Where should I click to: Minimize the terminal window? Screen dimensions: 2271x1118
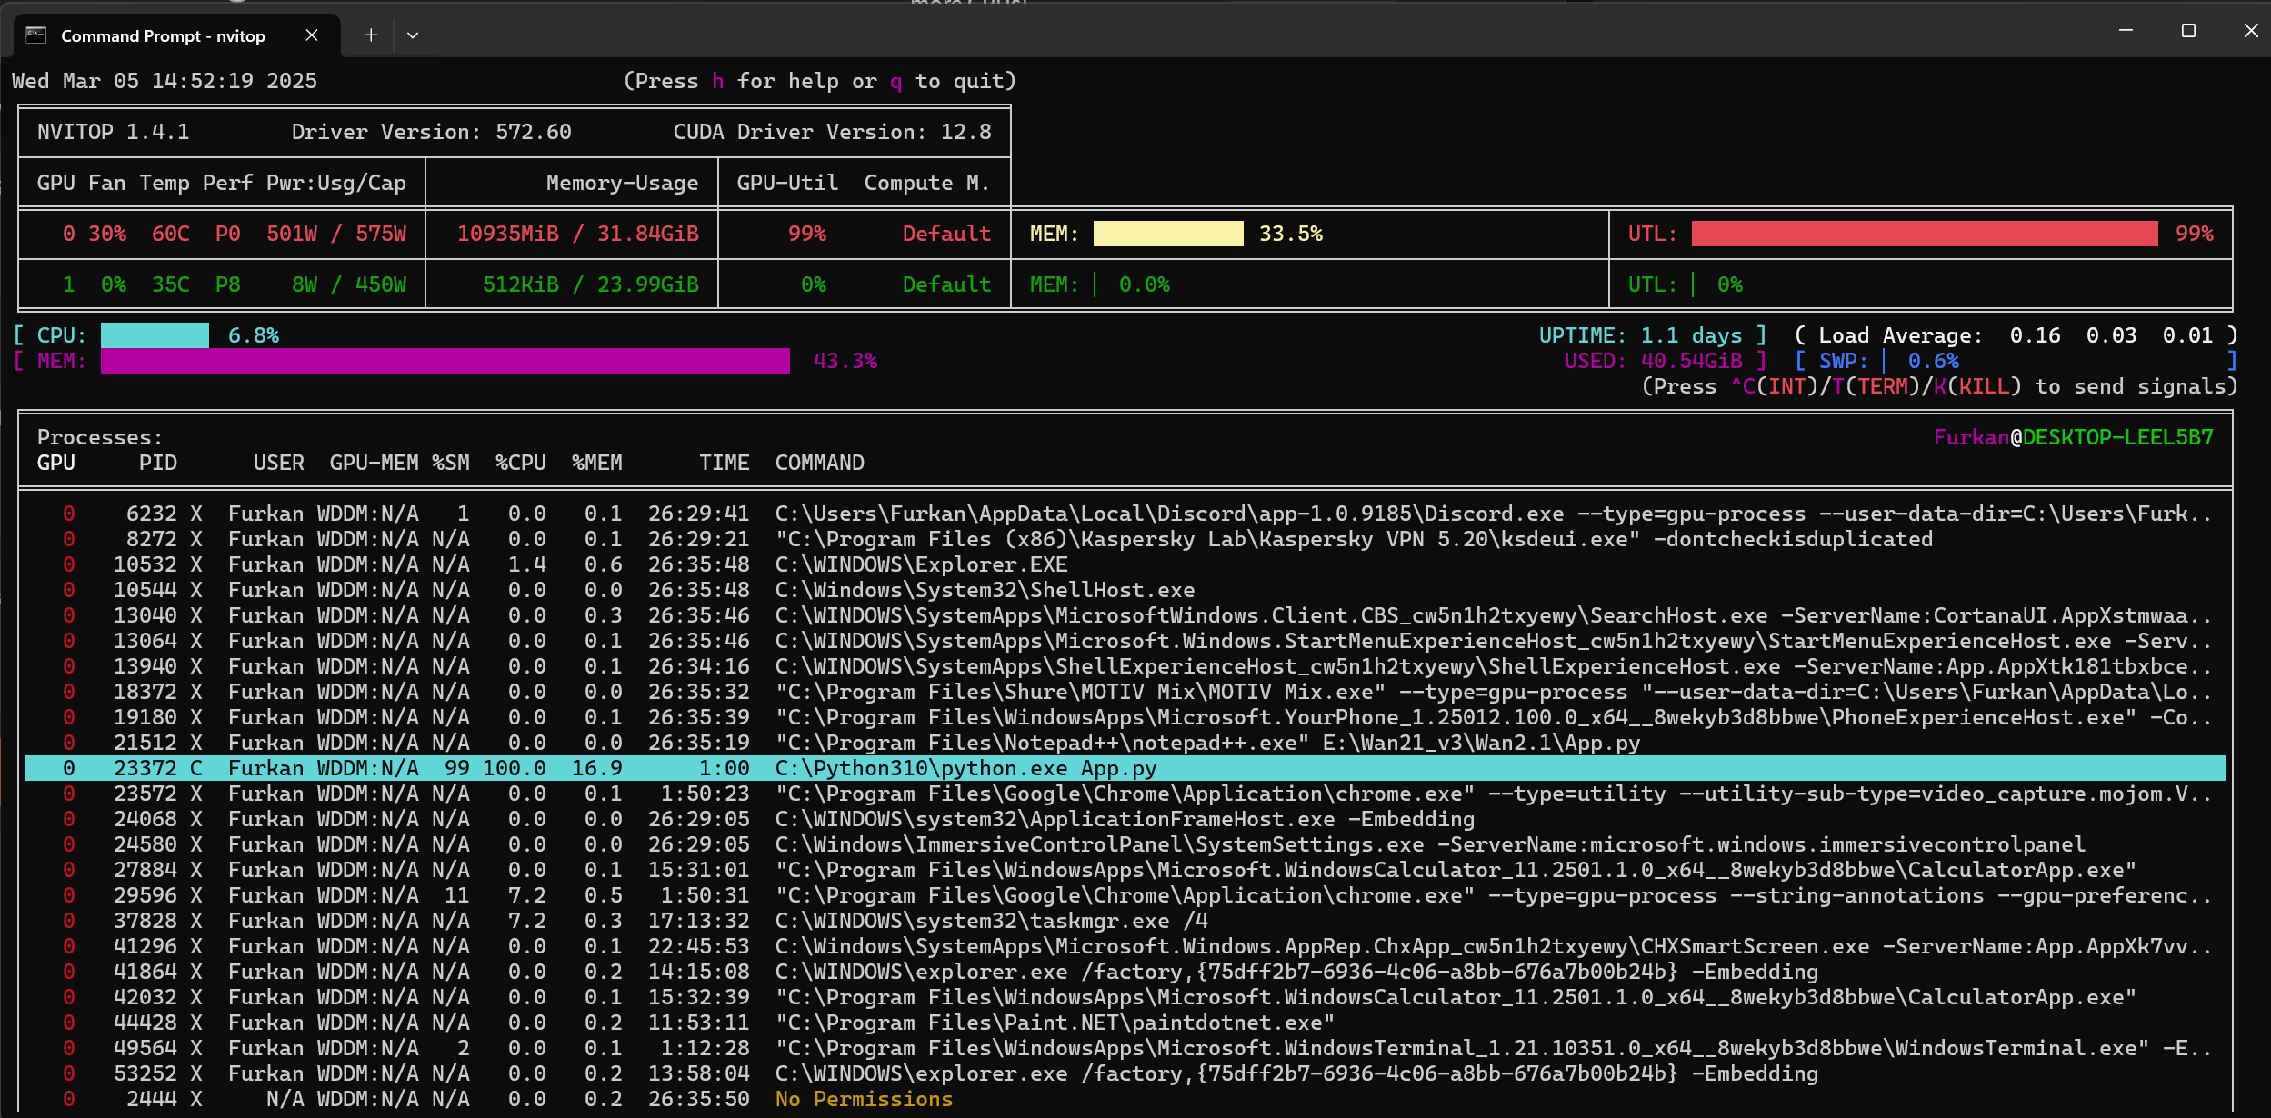point(2126,31)
